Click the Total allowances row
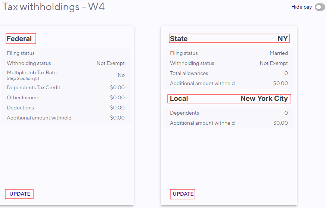Screen dimensions: 326x208 click(x=229, y=73)
